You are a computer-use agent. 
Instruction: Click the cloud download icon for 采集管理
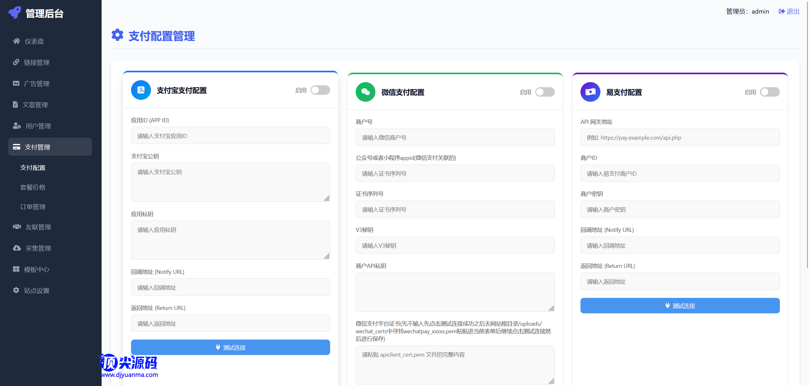click(x=17, y=248)
